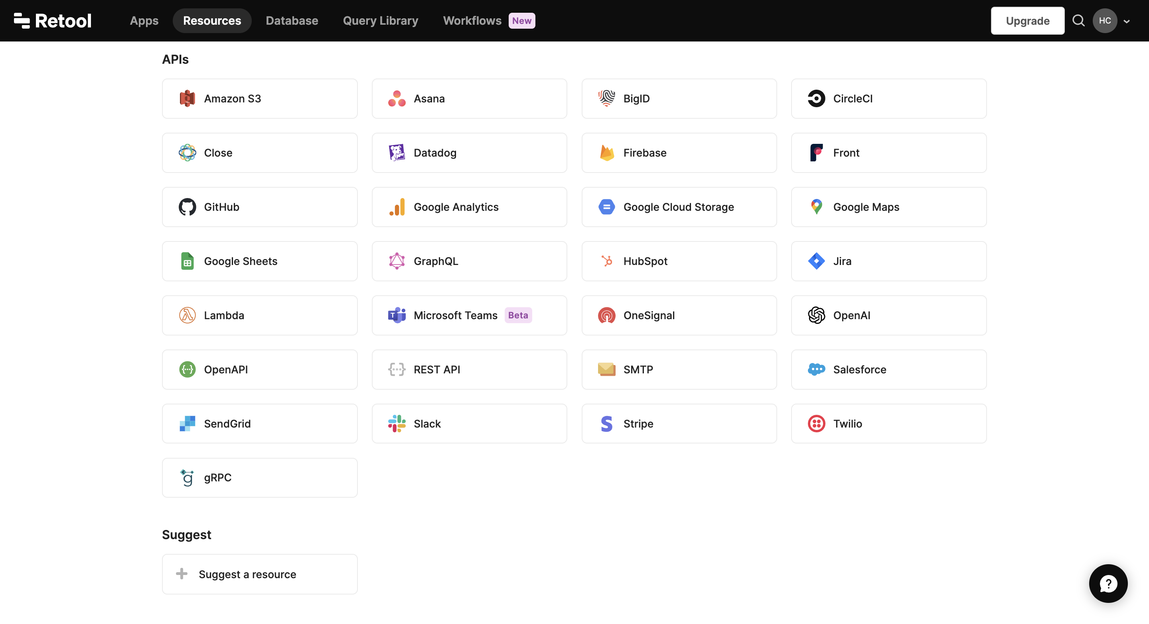Screen dimensions: 1149x624
Task: Click the Slack icon
Action: pyautogui.click(x=396, y=424)
